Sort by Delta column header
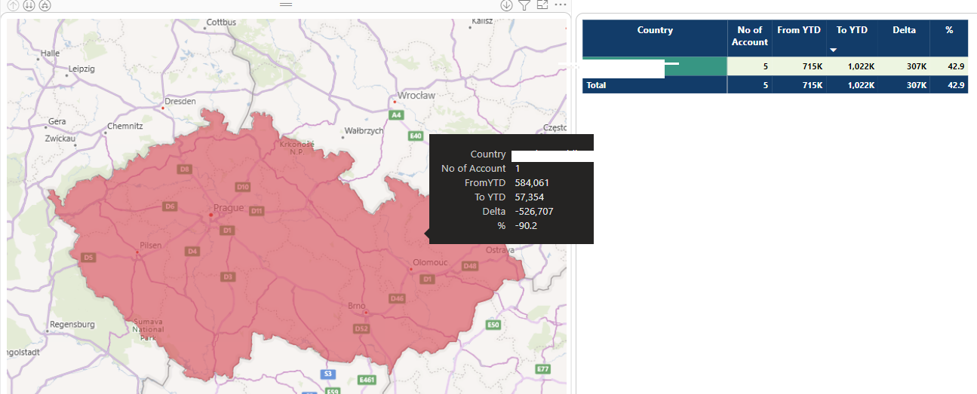Image resolution: width=977 pixels, height=394 pixels. tap(904, 30)
